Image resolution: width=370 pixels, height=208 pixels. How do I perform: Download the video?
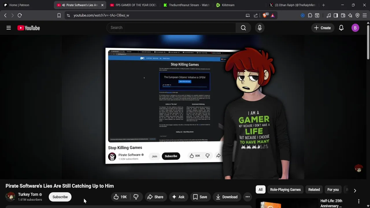[x=227, y=197]
